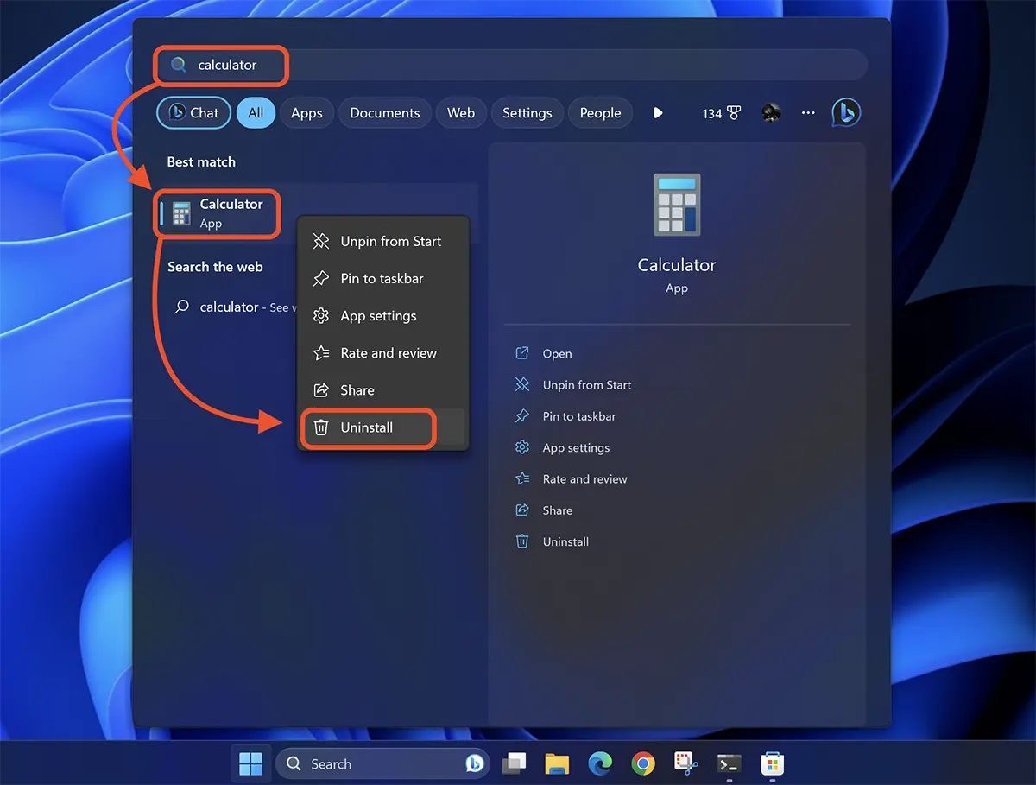Launch File Explorer from the taskbar
The image size is (1036, 785).
coord(557,763)
